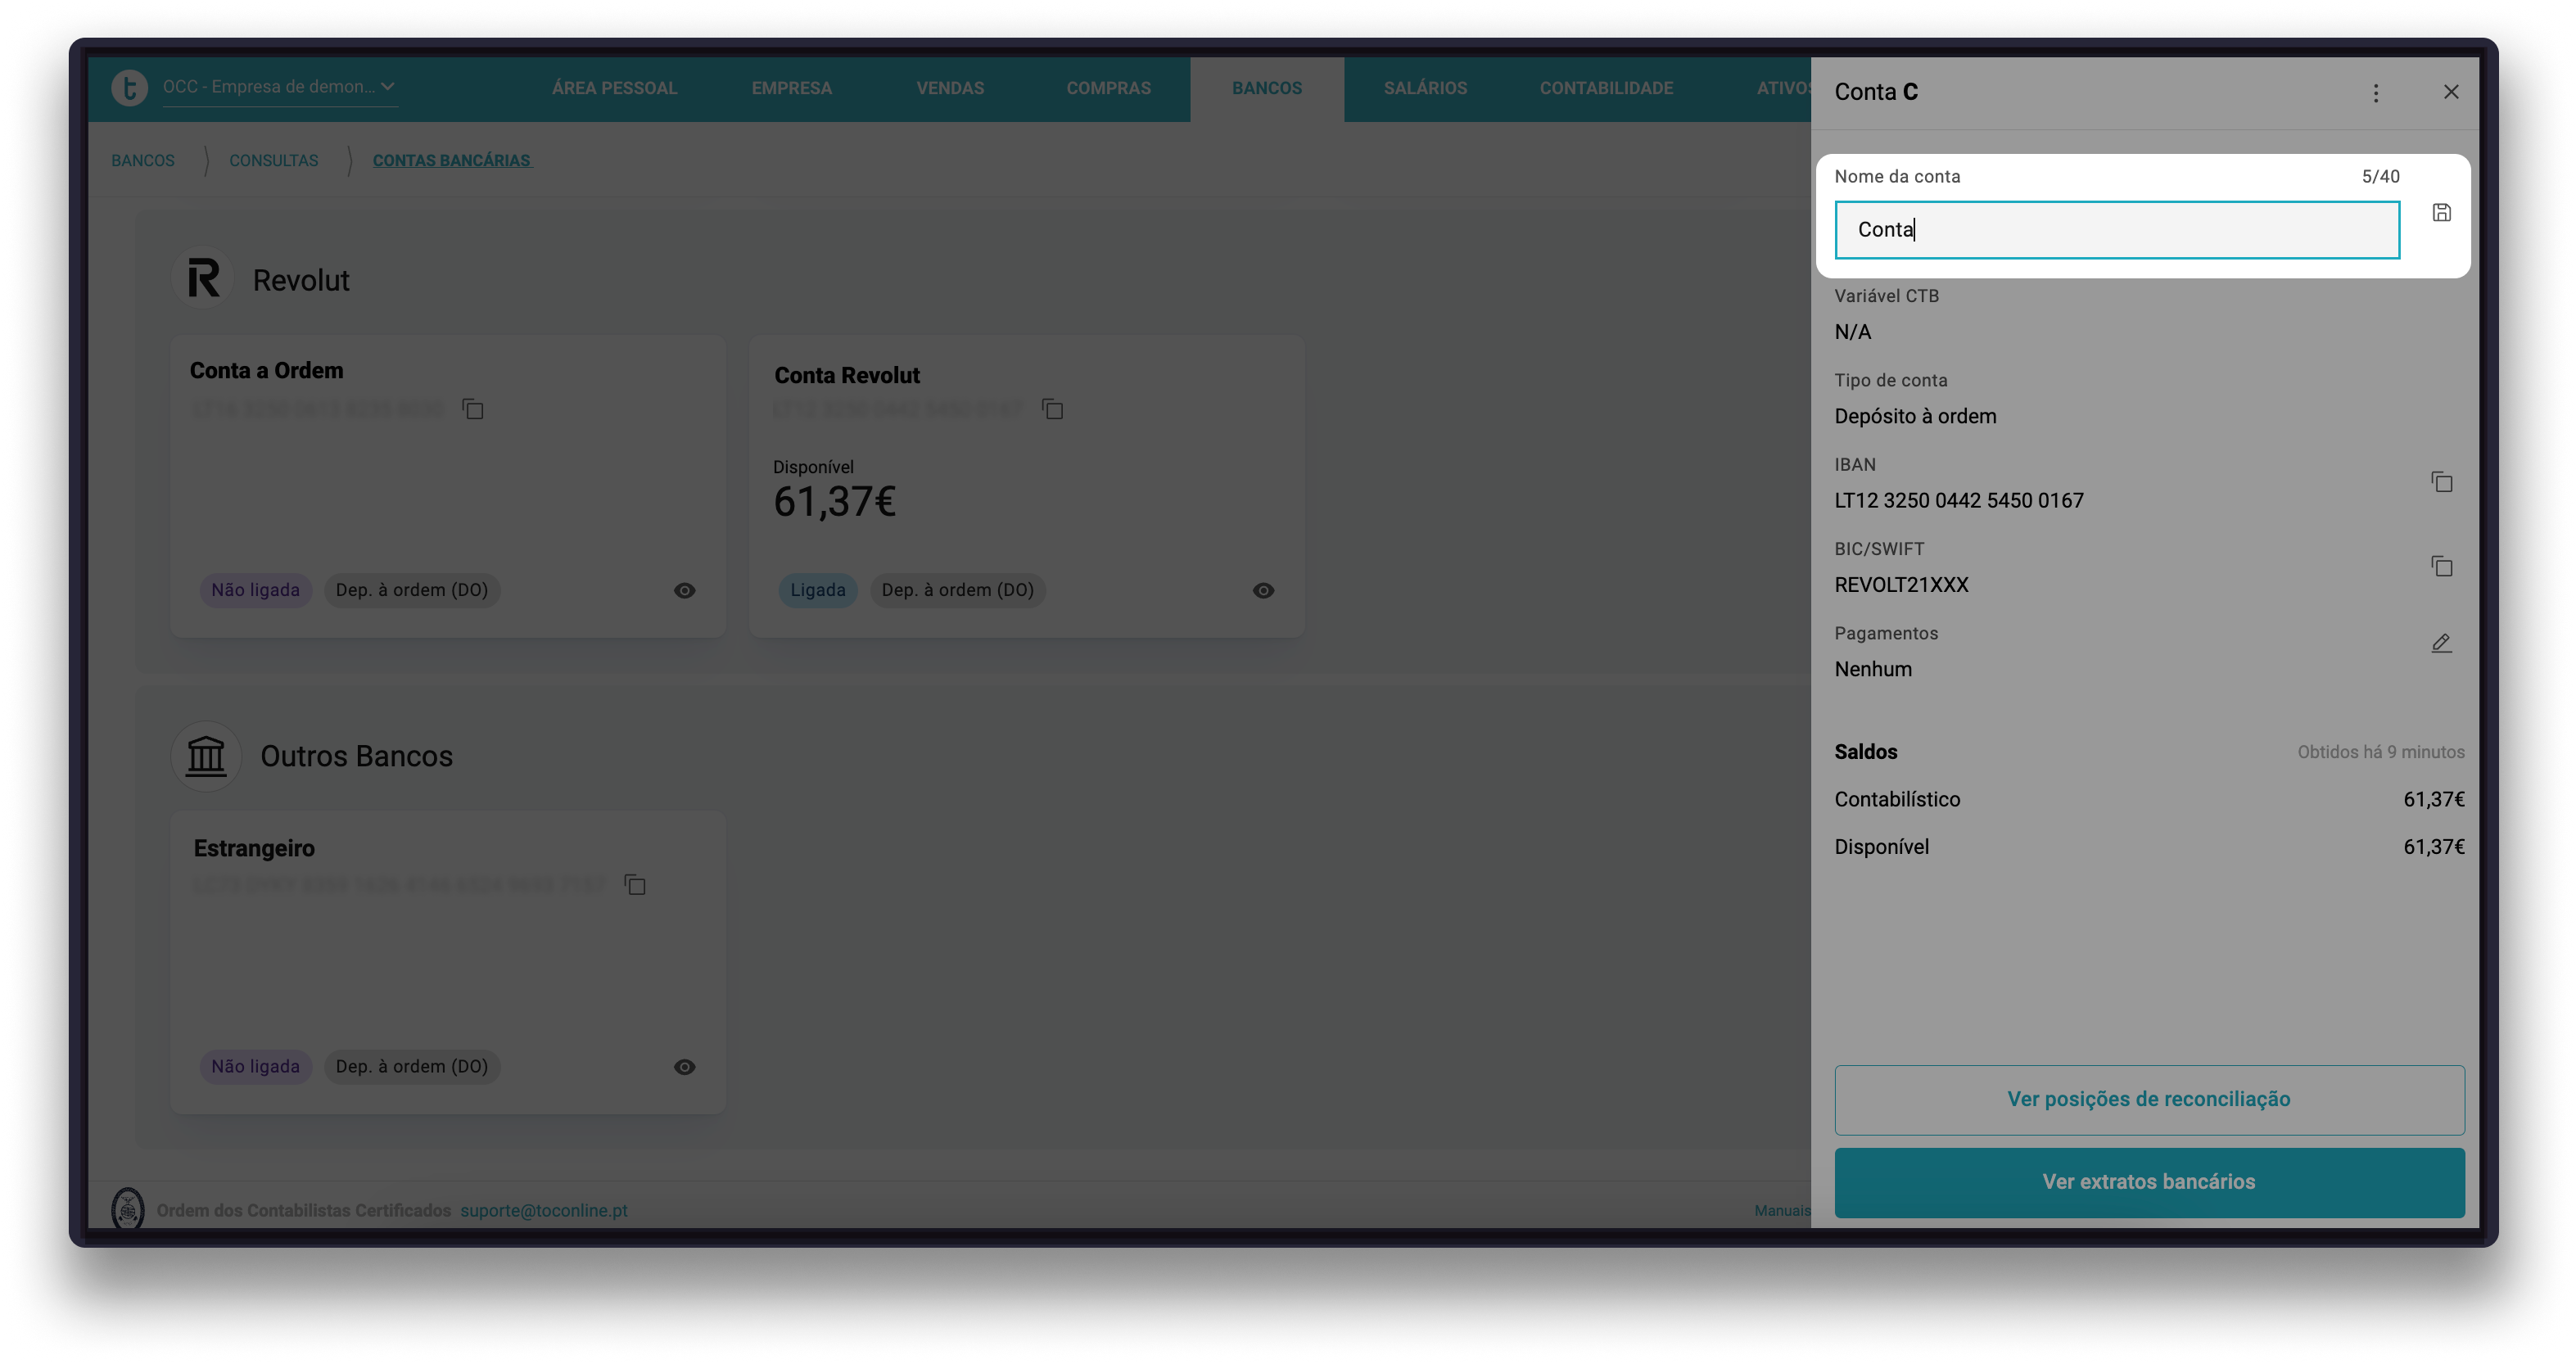Open the Contabilidade menu
The image size is (2576, 1364).
[x=1606, y=88]
